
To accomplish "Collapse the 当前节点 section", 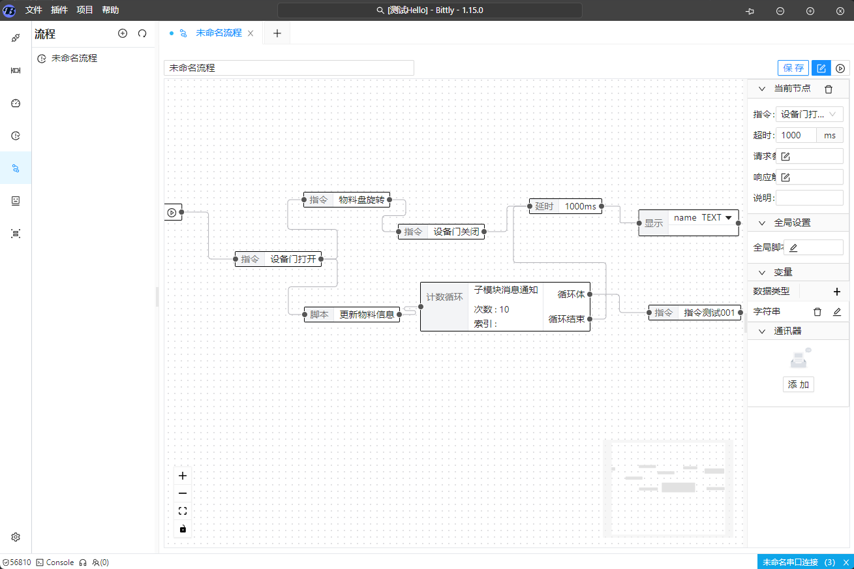I will tap(761, 89).
